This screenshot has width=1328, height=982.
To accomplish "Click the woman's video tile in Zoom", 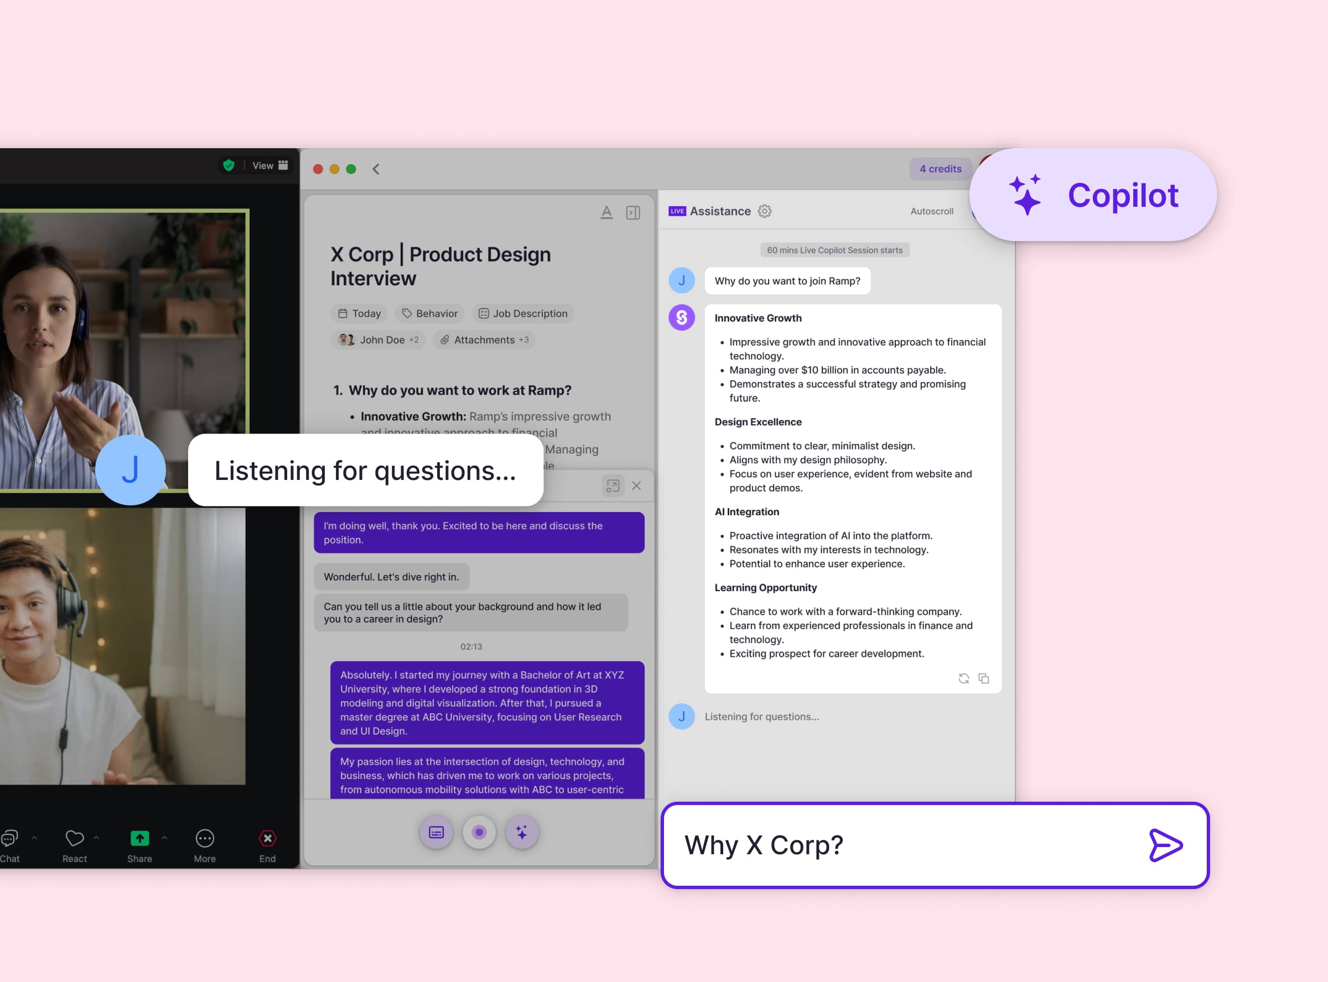I will pos(124,350).
